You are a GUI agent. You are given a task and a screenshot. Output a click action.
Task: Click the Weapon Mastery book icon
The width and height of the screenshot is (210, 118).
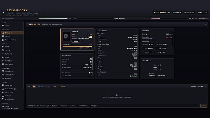[3, 40]
